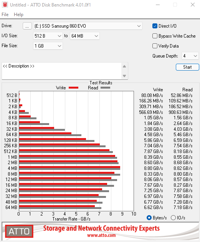Open the www.atto.com link
Image resolution: width=200 pixels, height=242 pixels.
[x=101, y=235]
